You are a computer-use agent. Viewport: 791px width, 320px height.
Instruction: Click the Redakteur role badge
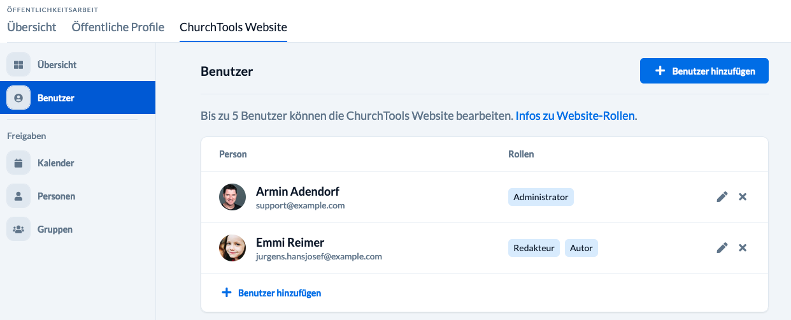[x=534, y=248]
